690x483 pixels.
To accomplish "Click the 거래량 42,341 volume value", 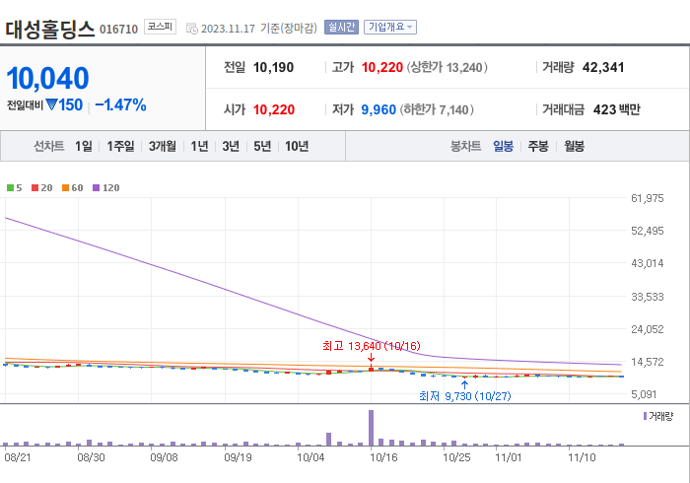I will (x=603, y=67).
